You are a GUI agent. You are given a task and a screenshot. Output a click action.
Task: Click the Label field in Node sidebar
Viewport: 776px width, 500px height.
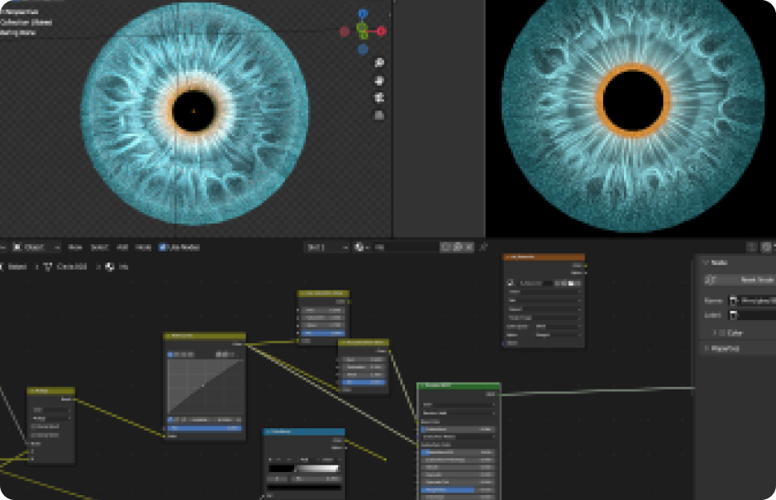pyautogui.click(x=752, y=315)
